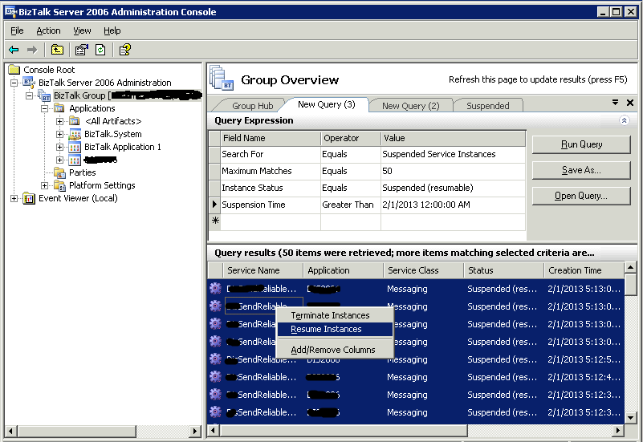
Task: Click the Application column header
Action: pyautogui.click(x=344, y=270)
